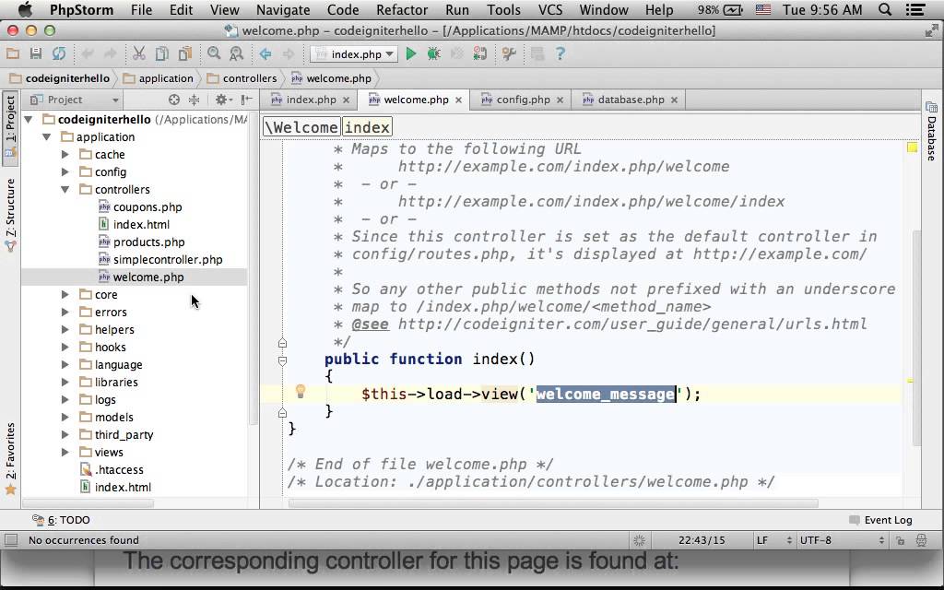Open the UTF-8 encoding dropdown
This screenshot has width=944, height=590.
tap(842, 540)
